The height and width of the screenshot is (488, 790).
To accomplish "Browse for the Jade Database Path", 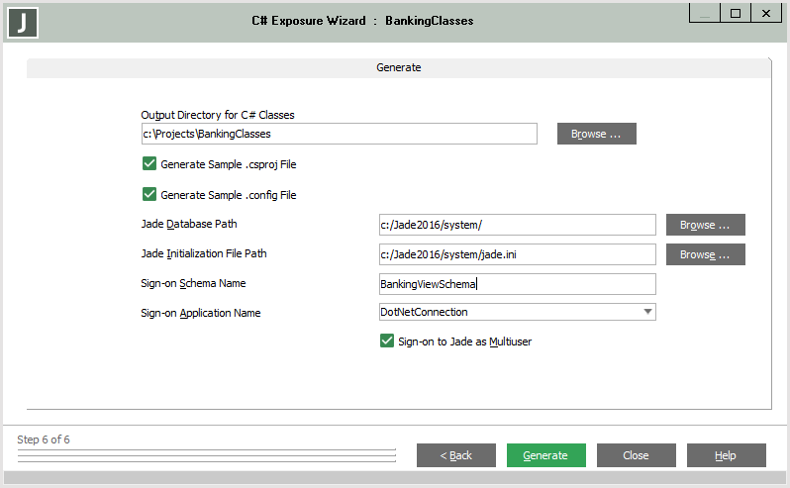I will [705, 225].
